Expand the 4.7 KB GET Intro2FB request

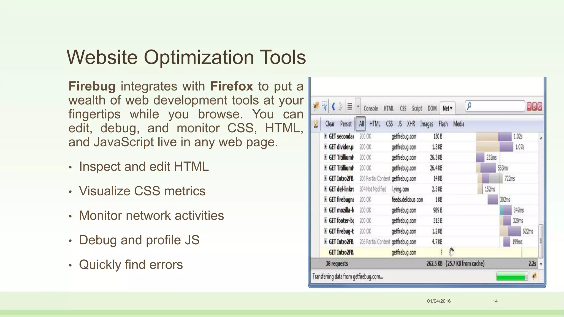326,241
